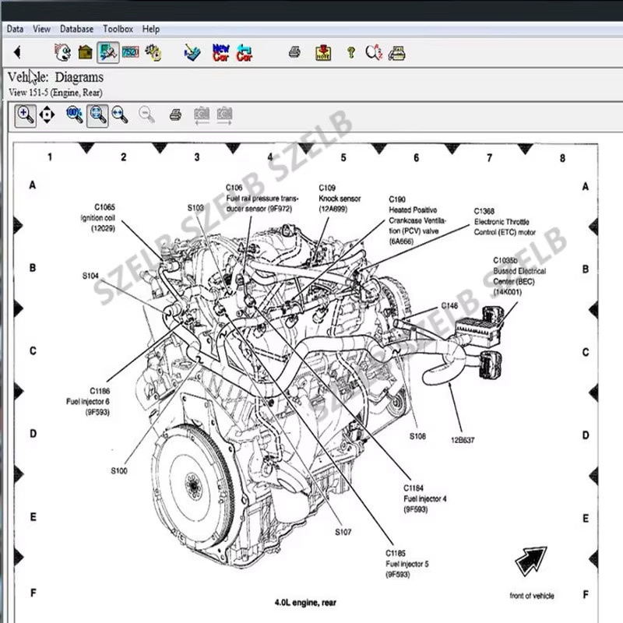Screen dimensions: 623x623
Task: Click the S103 splice label
Action: (195, 208)
